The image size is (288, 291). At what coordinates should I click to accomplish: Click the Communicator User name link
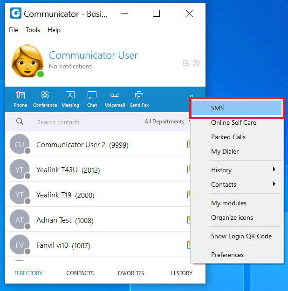click(x=93, y=55)
